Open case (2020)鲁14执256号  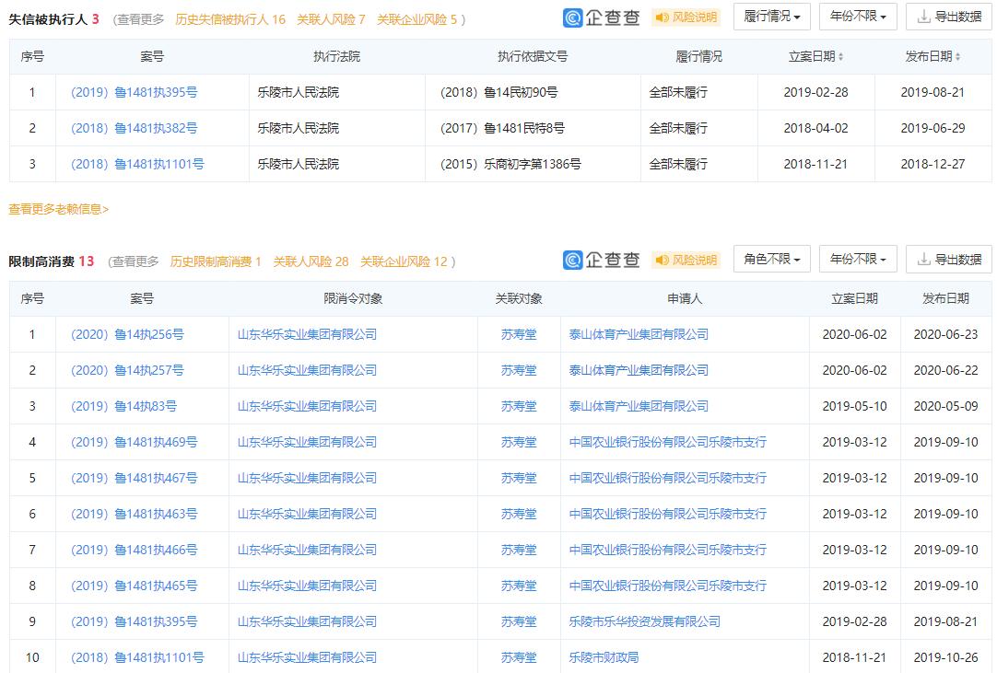click(127, 334)
